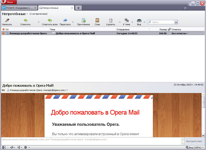This screenshot has width=206, height=150.
Task: Sort by unread status column icon
Action: tap(3, 30)
